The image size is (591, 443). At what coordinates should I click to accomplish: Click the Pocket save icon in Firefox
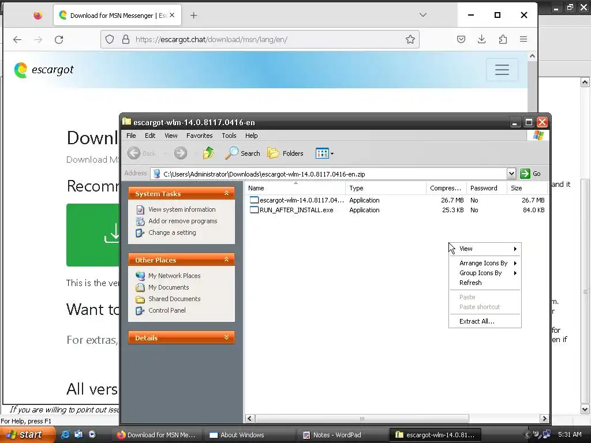461,39
